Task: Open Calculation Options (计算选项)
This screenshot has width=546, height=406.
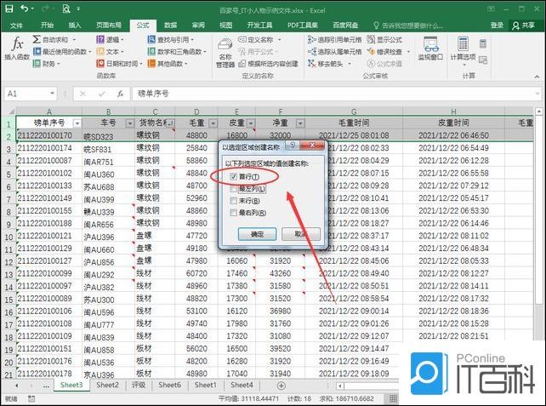Action: pos(463,50)
